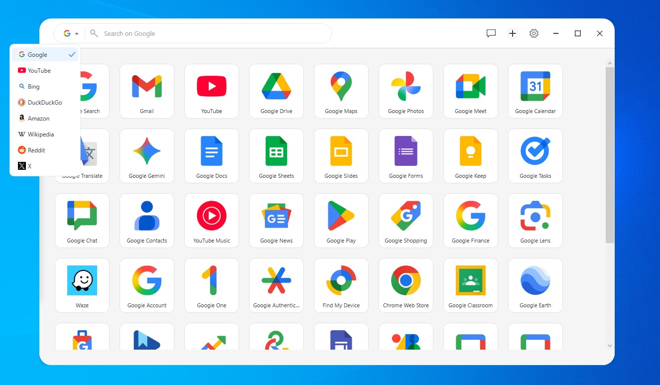Screen dimensions: 660x385
Task: Open Google Keep notes
Action: pyautogui.click(x=471, y=156)
